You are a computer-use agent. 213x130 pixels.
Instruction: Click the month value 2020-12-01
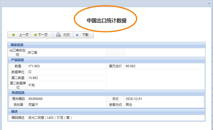134,99
